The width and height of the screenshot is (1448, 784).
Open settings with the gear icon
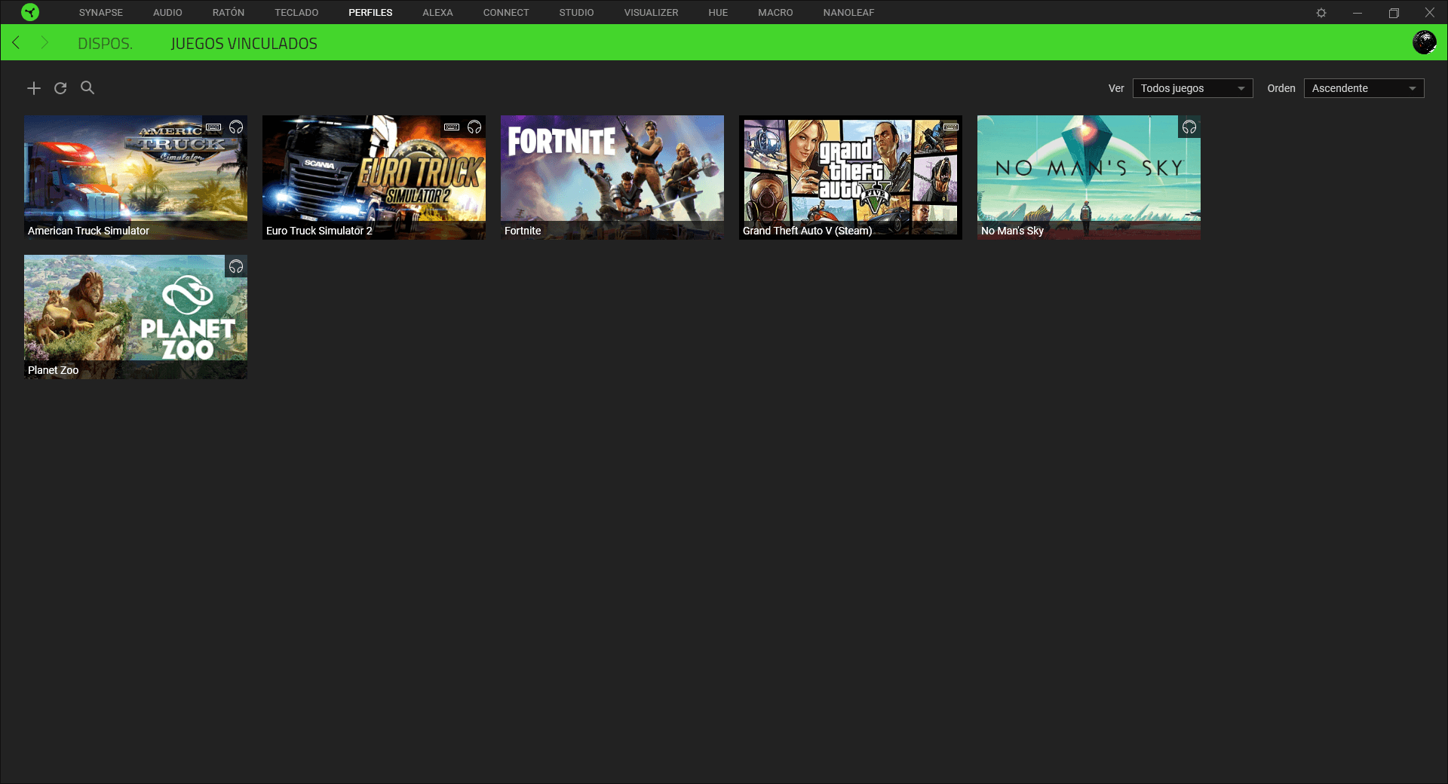coord(1321,13)
